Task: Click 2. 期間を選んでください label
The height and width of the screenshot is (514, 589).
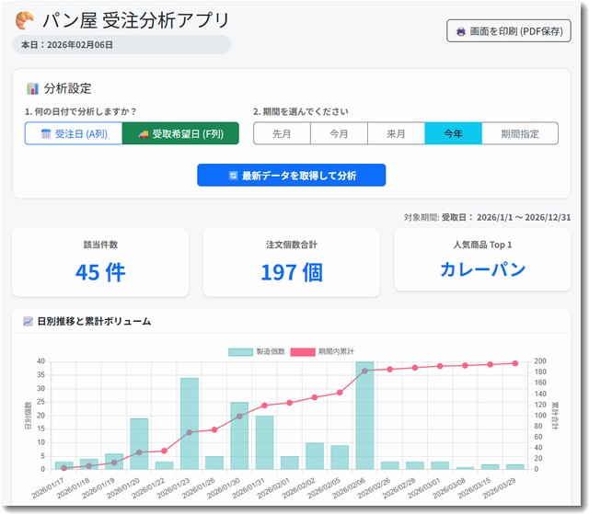Action: [x=301, y=111]
